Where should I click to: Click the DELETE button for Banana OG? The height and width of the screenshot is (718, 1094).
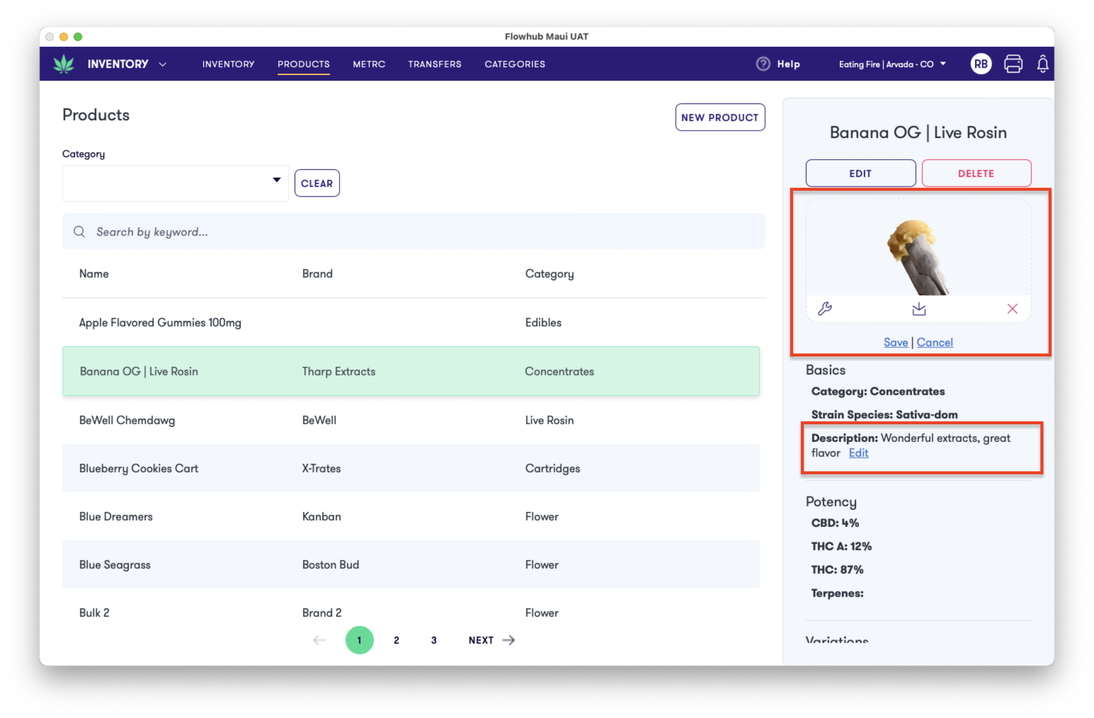click(976, 173)
